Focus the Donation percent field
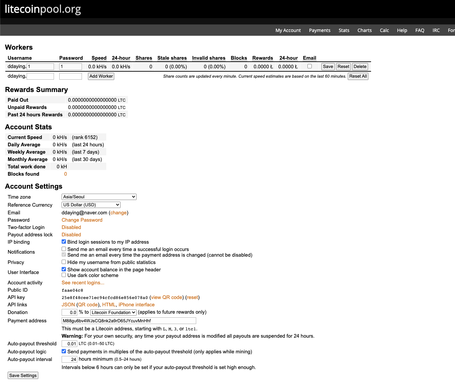 [70, 312]
